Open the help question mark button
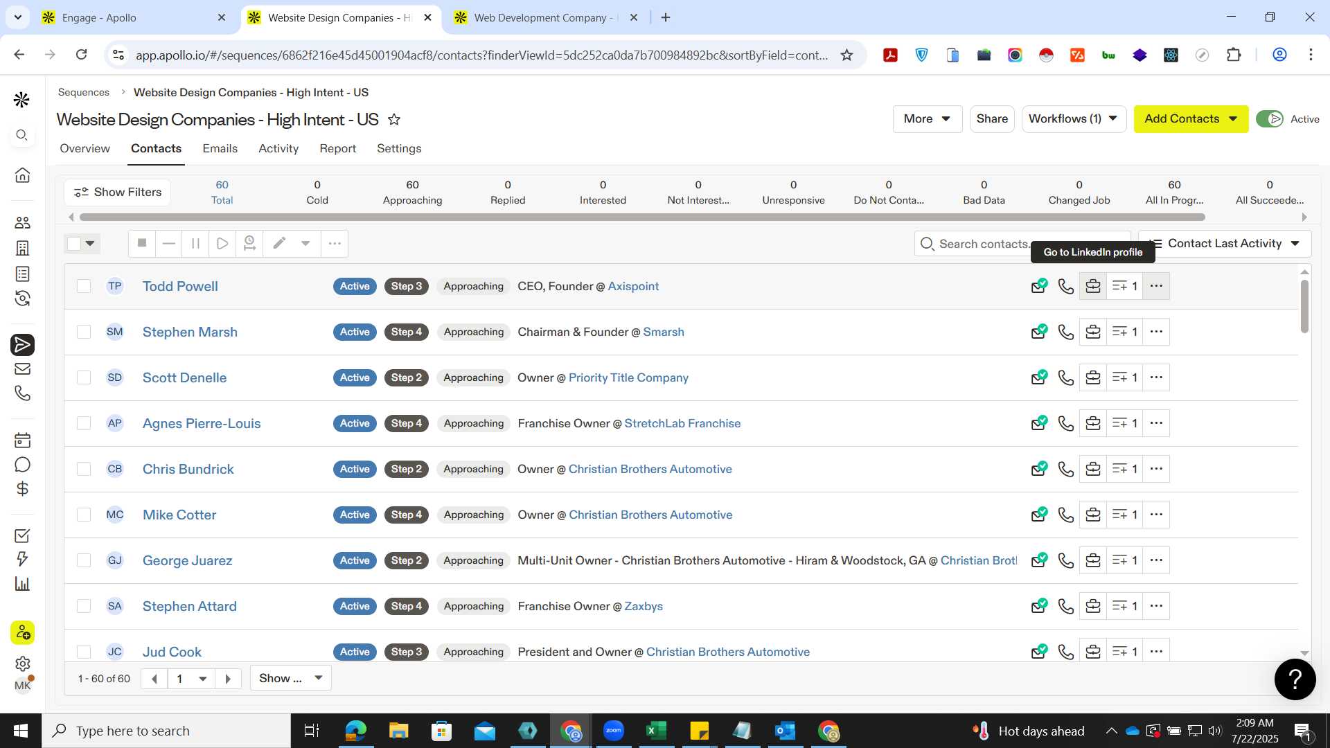Image resolution: width=1330 pixels, height=748 pixels. click(1295, 679)
